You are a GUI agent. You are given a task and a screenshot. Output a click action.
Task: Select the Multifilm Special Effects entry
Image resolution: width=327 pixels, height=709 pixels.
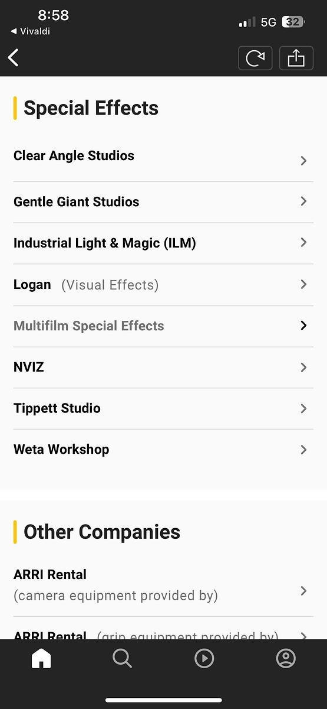pos(163,326)
